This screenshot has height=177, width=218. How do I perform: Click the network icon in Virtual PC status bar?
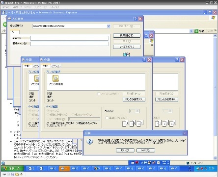click(21, 175)
